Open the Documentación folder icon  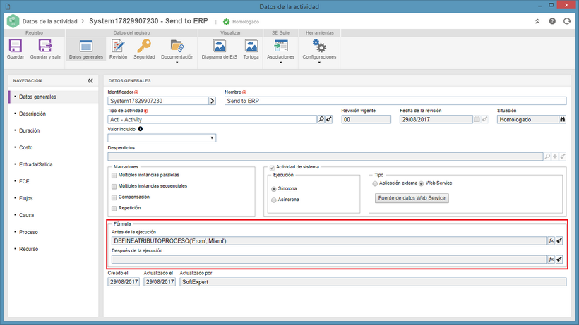(177, 47)
